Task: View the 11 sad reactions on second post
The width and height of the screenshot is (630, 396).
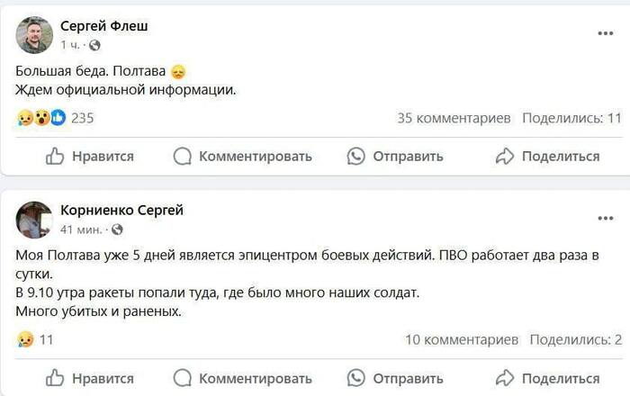Action: point(47,339)
